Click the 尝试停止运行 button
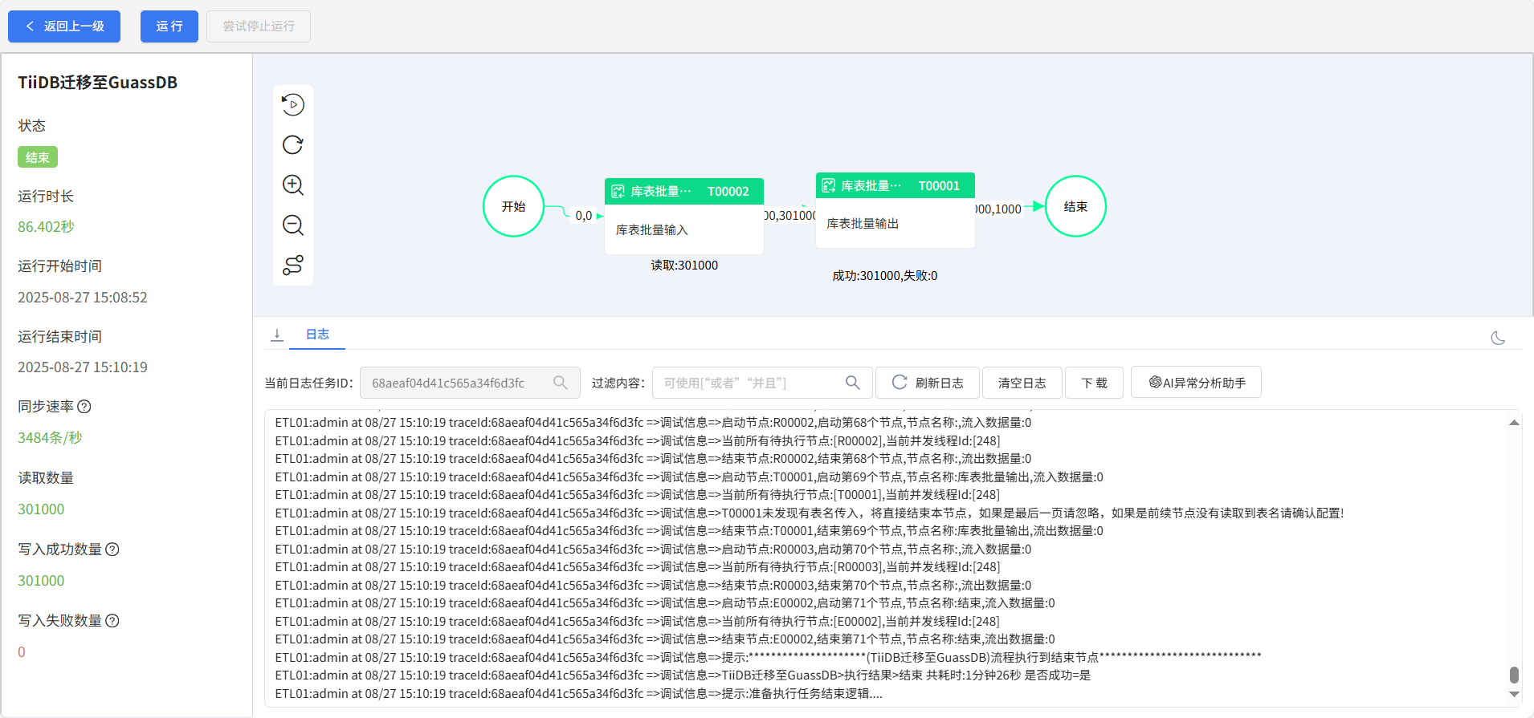The width and height of the screenshot is (1534, 718). [x=259, y=26]
